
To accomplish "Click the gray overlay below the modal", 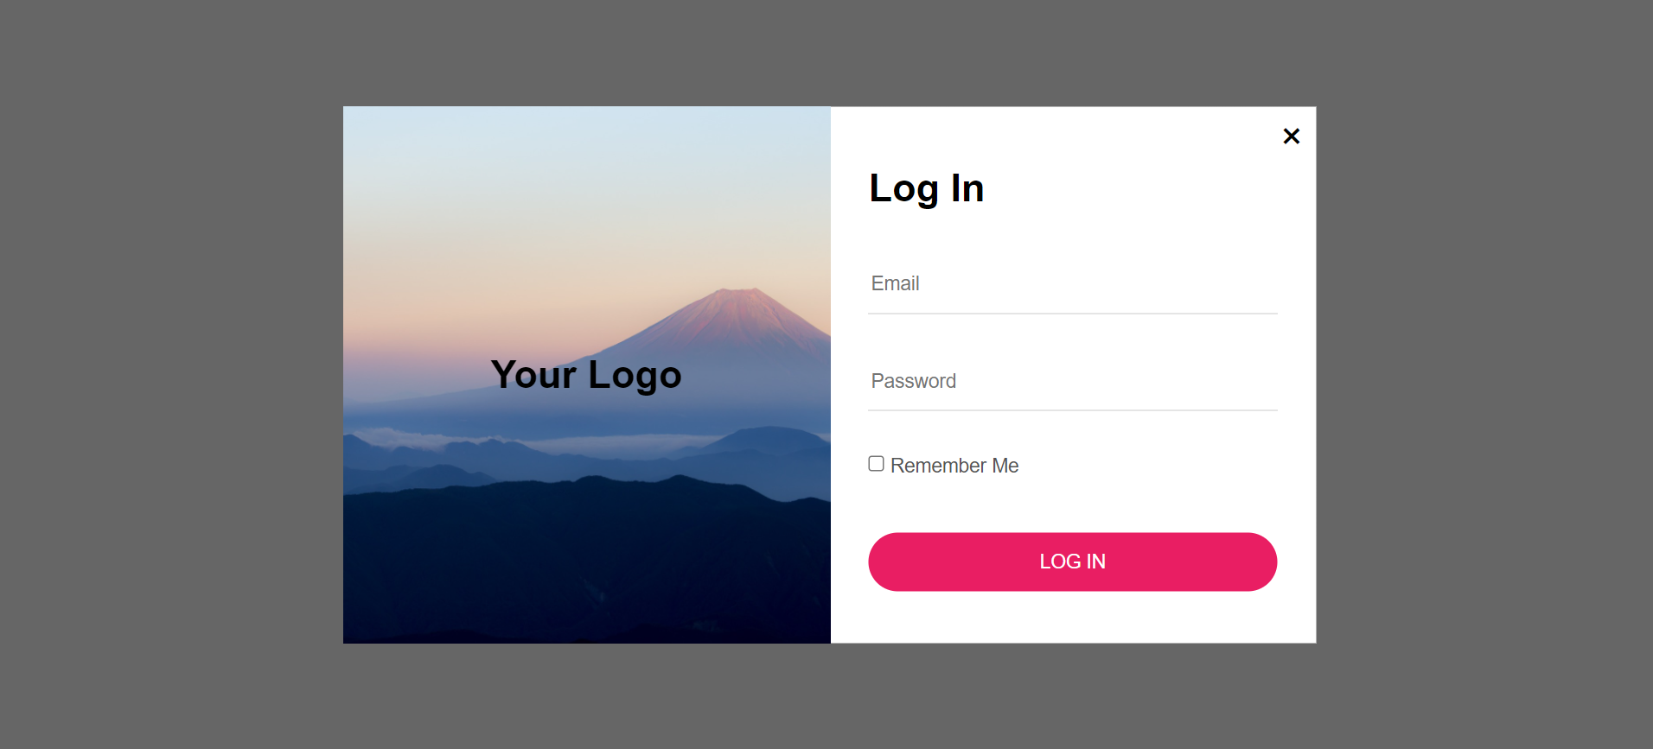I will click(828, 696).
